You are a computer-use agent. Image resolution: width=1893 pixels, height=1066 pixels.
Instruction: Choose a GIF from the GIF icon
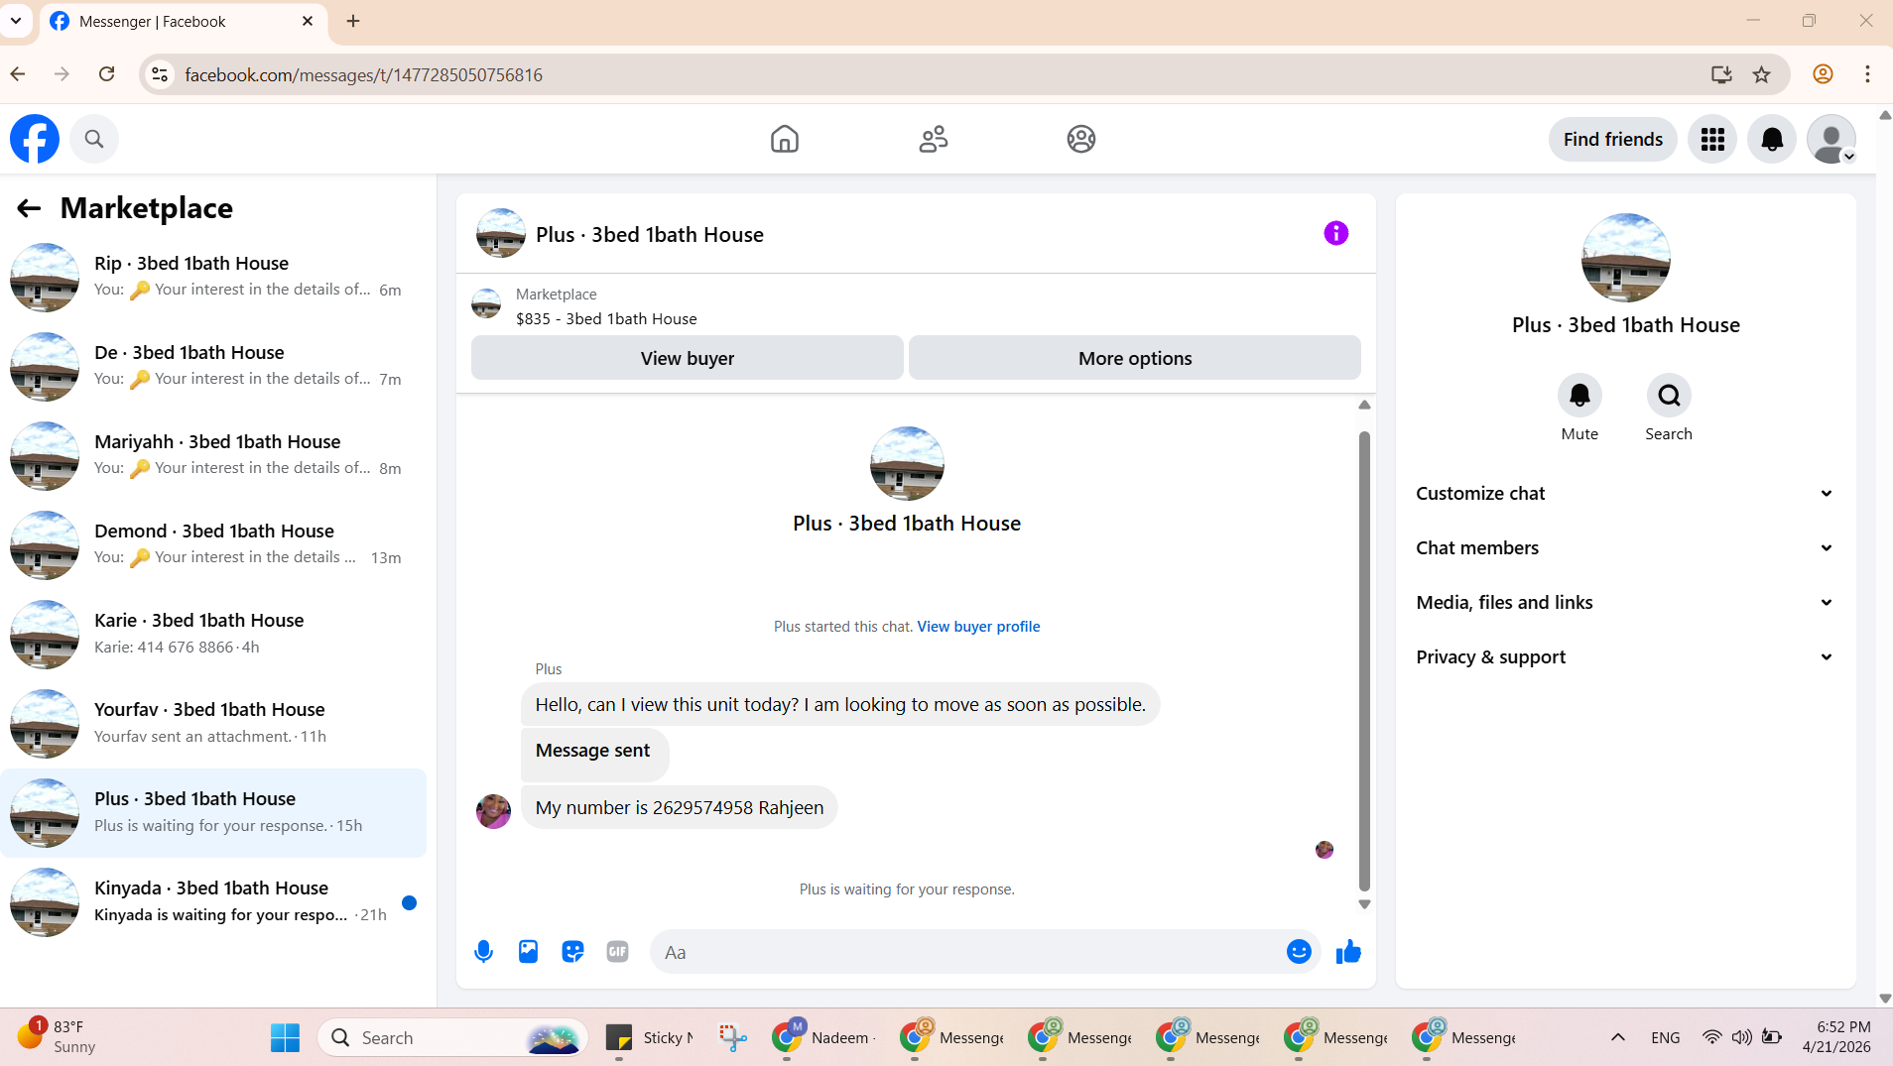point(617,952)
